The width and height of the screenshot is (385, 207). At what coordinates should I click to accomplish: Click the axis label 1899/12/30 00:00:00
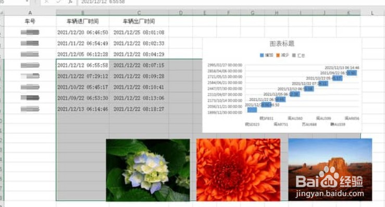pos(225,112)
